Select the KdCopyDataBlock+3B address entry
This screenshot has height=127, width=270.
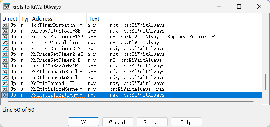56,31
